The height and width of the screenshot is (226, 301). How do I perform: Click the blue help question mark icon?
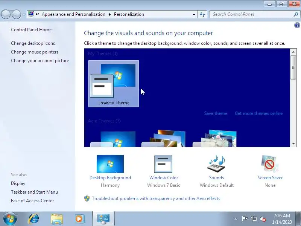point(297,25)
